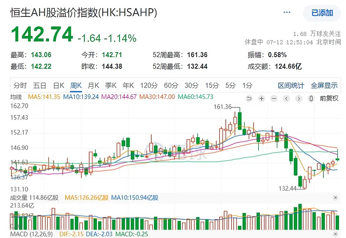Click the MA10:139.24 legend label

click(x=81, y=97)
